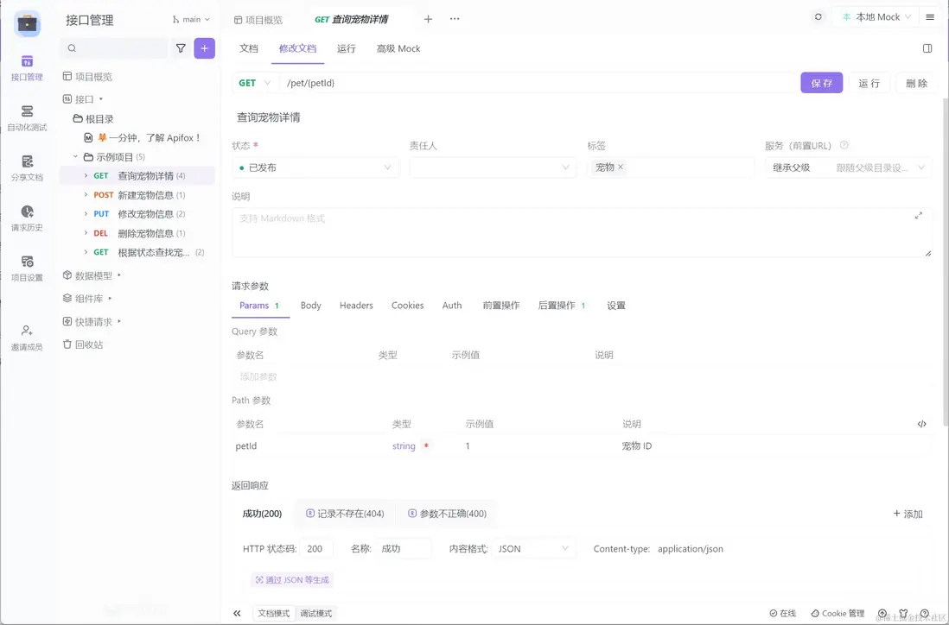Select the Body tab
The image size is (949, 625).
(310, 306)
